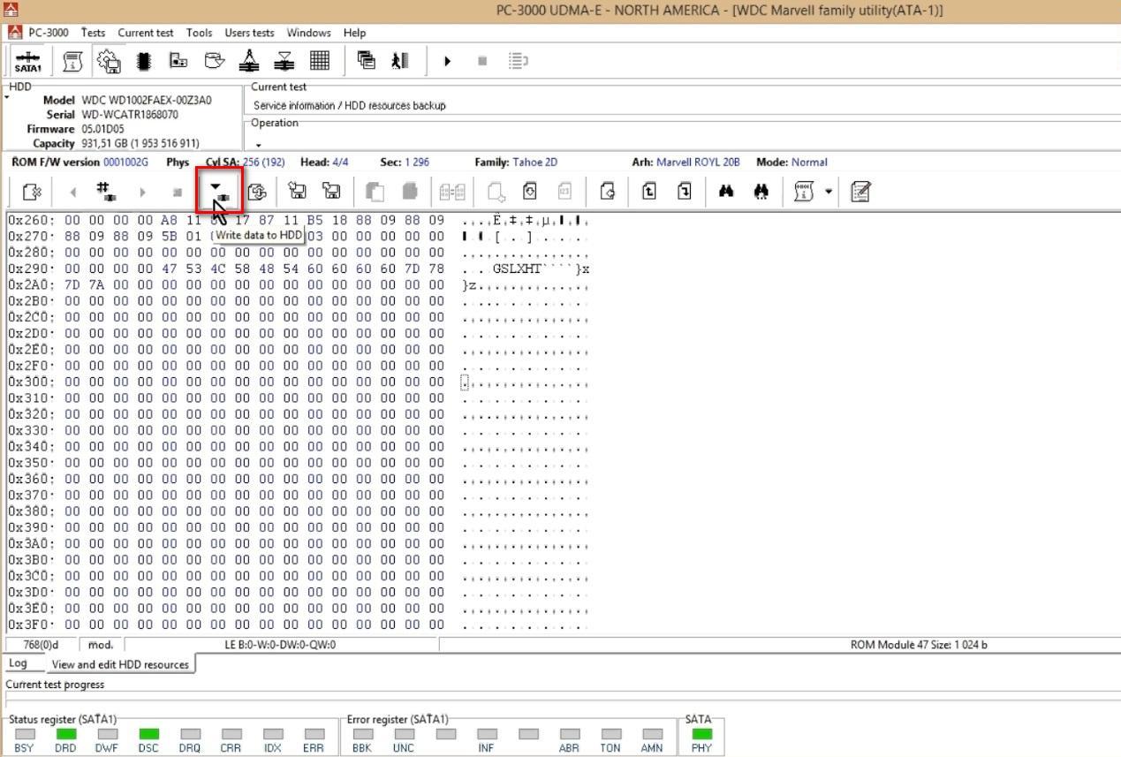
Task: Click the Mode value Normal
Action: point(809,162)
